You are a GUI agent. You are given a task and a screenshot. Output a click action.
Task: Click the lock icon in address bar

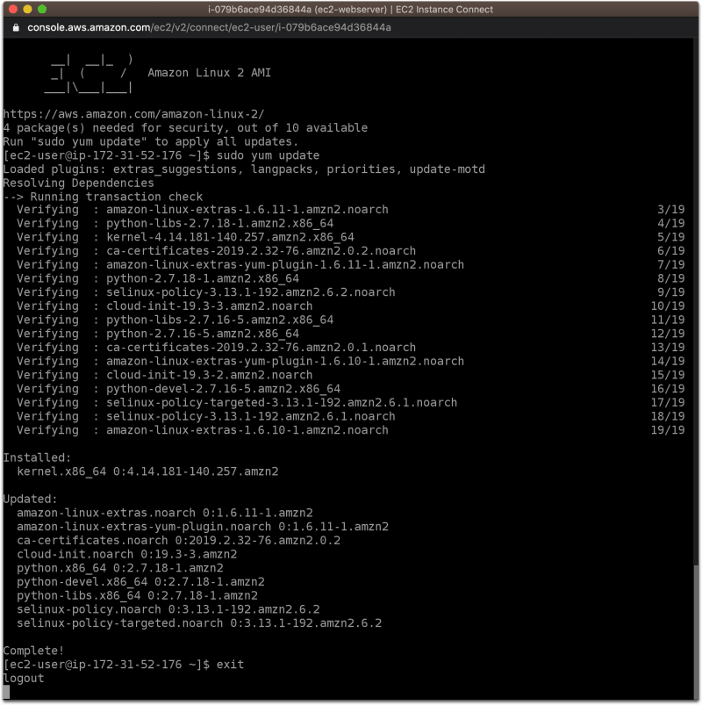click(16, 27)
